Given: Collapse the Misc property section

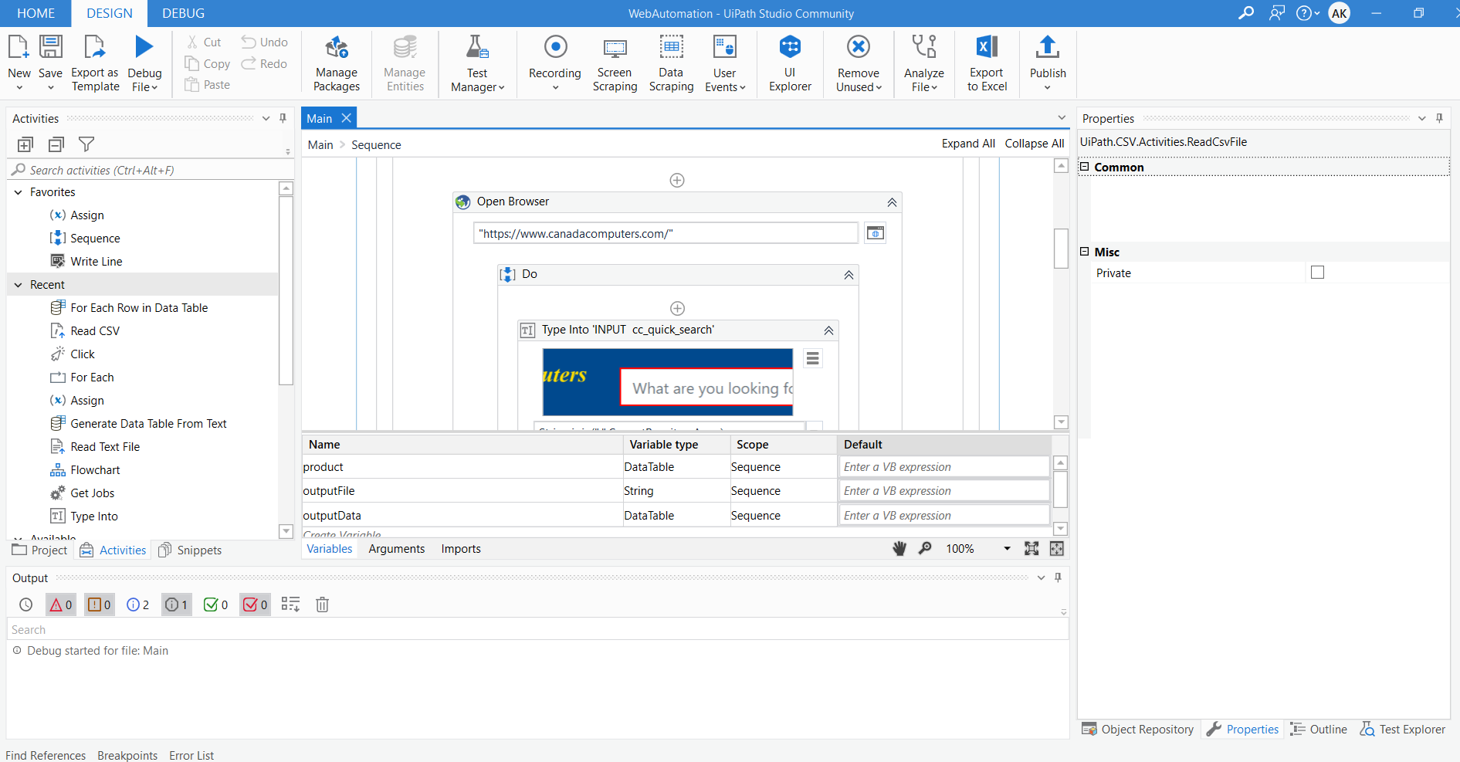Looking at the screenshot, I should click(x=1084, y=252).
